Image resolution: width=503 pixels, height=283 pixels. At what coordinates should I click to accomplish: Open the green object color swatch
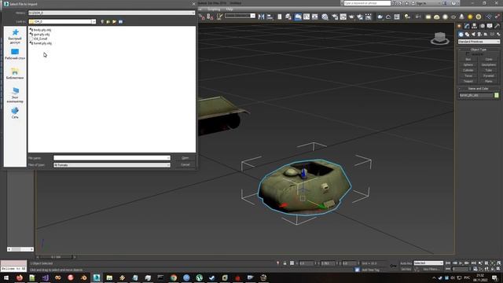(x=497, y=95)
